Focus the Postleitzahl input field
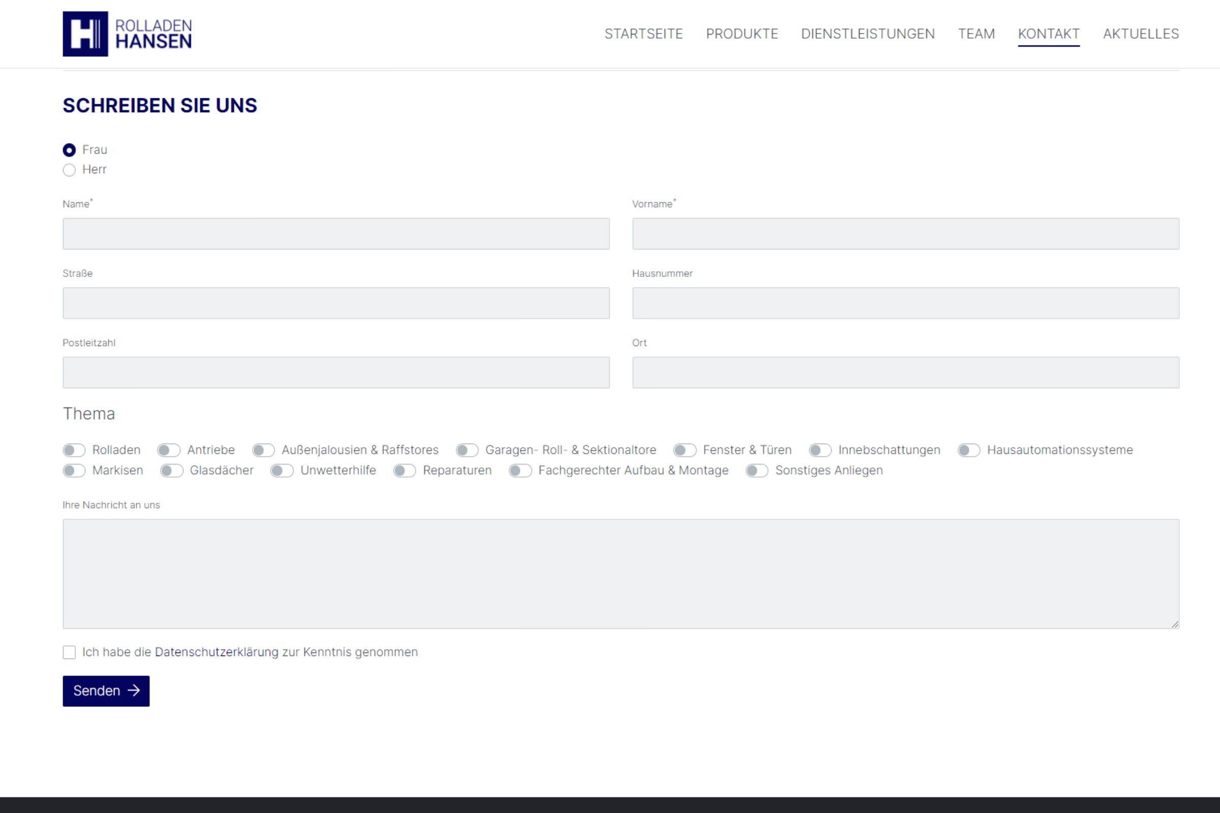The height and width of the screenshot is (813, 1220). coord(336,372)
